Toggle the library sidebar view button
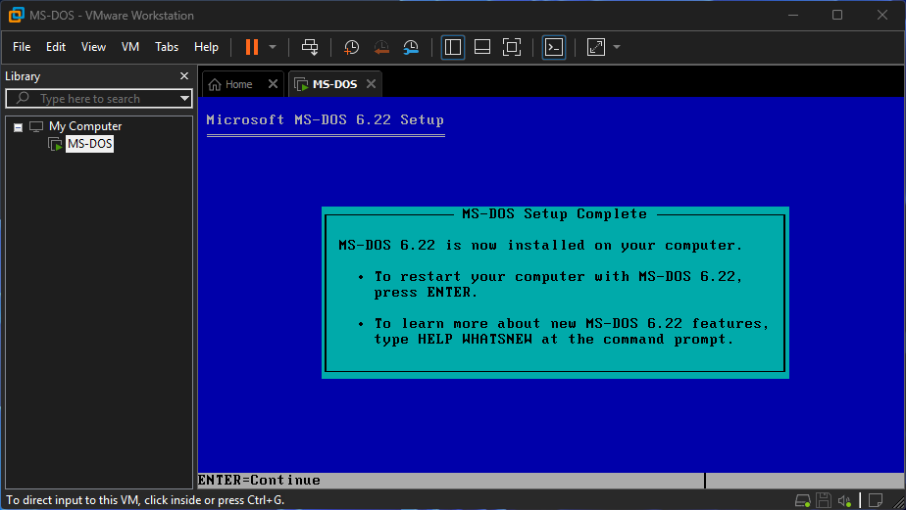This screenshot has width=906, height=510. 452,47
